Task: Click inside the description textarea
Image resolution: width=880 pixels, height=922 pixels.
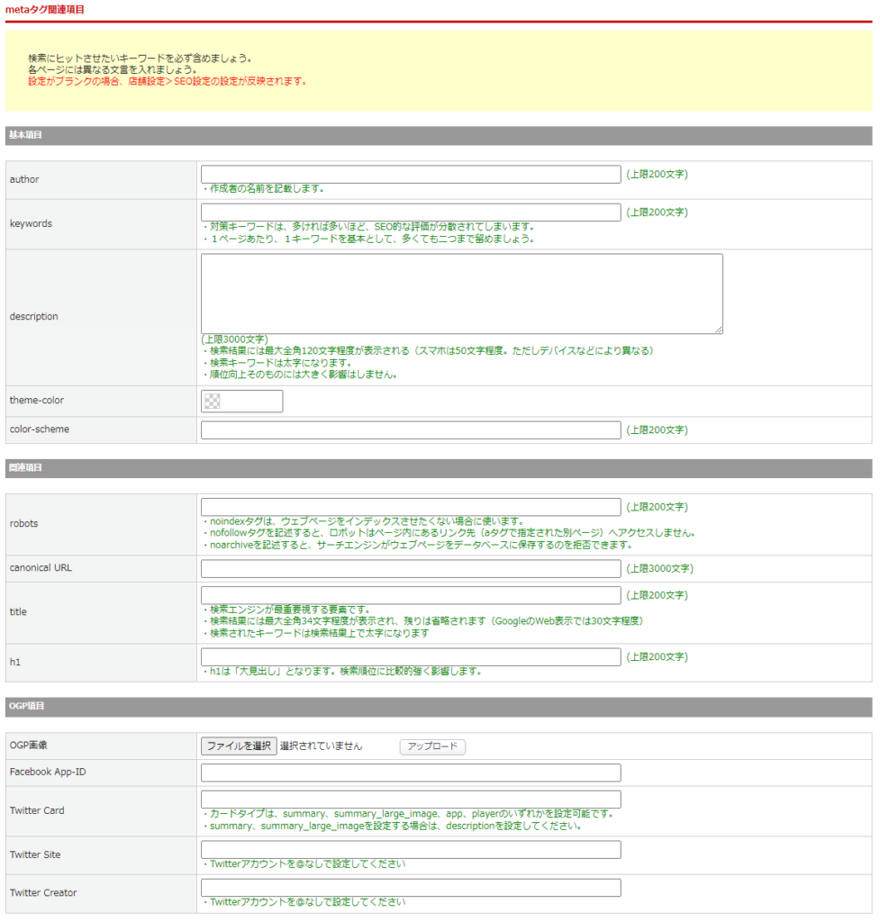Action: [x=462, y=294]
